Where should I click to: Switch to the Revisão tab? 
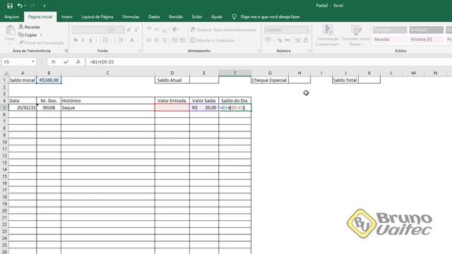(176, 17)
